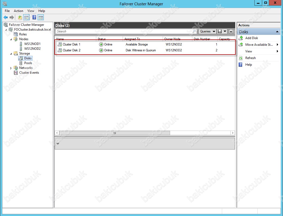The width and height of the screenshot is (283, 216).
Task: Sort by Disk Number column header
Action: 202,39
